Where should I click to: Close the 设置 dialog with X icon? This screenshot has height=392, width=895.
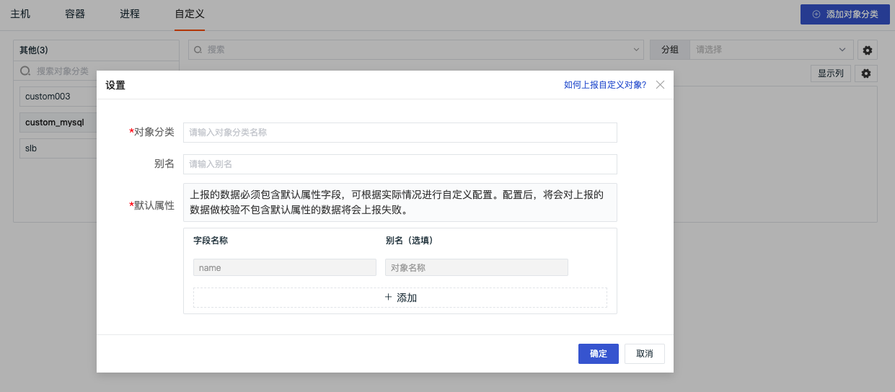point(660,85)
